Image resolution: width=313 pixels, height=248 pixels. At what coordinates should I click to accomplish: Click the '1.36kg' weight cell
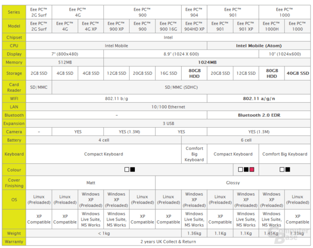tap(194, 233)
